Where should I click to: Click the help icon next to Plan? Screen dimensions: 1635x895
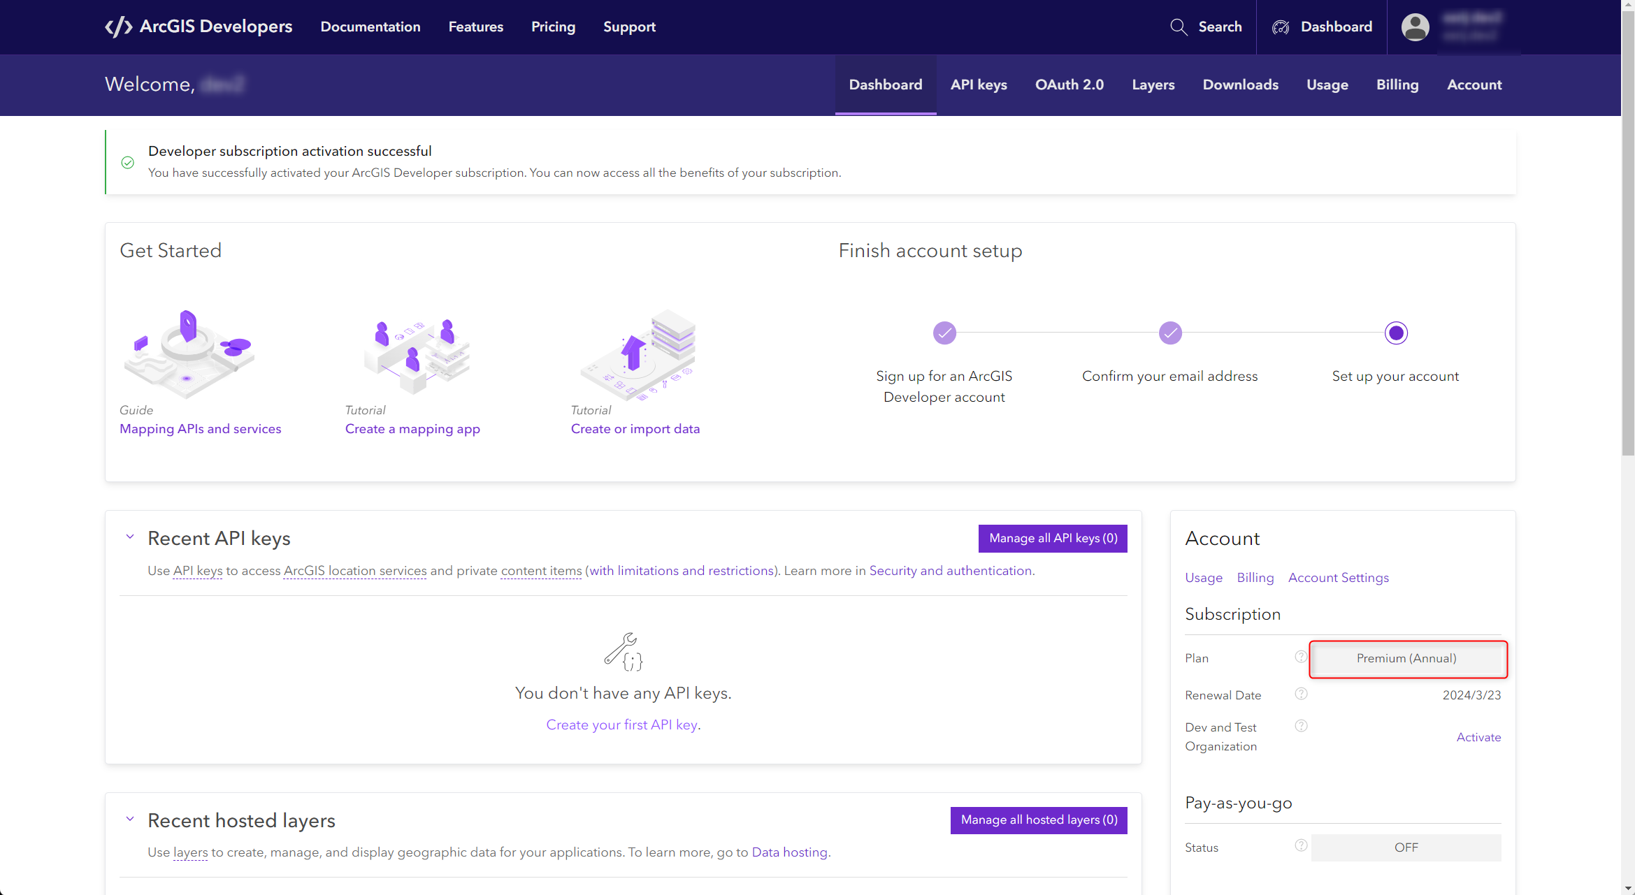tap(1301, 657)
